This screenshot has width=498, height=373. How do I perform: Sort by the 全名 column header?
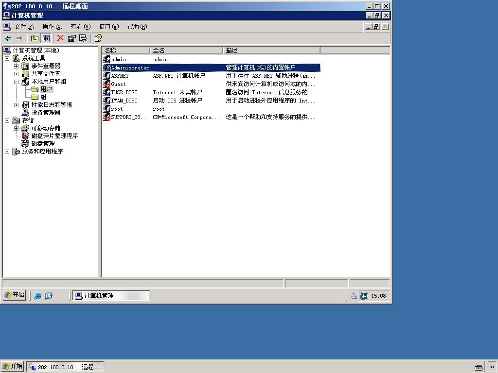point(186,50)
